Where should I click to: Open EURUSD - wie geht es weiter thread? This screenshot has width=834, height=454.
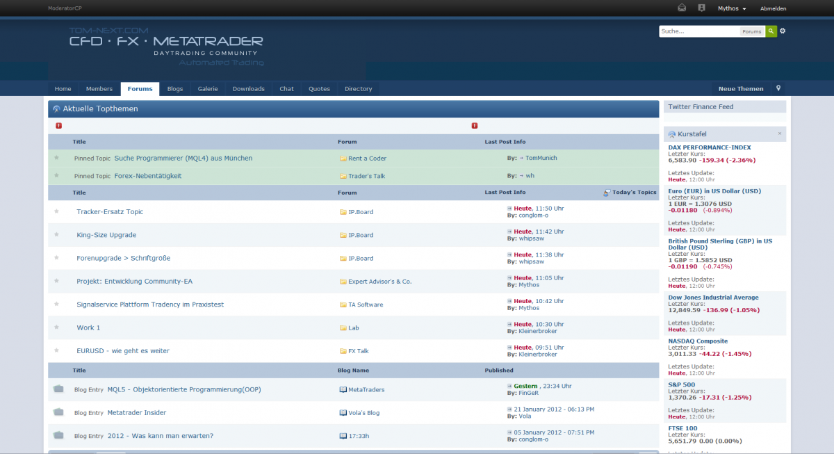click(123, 350)
